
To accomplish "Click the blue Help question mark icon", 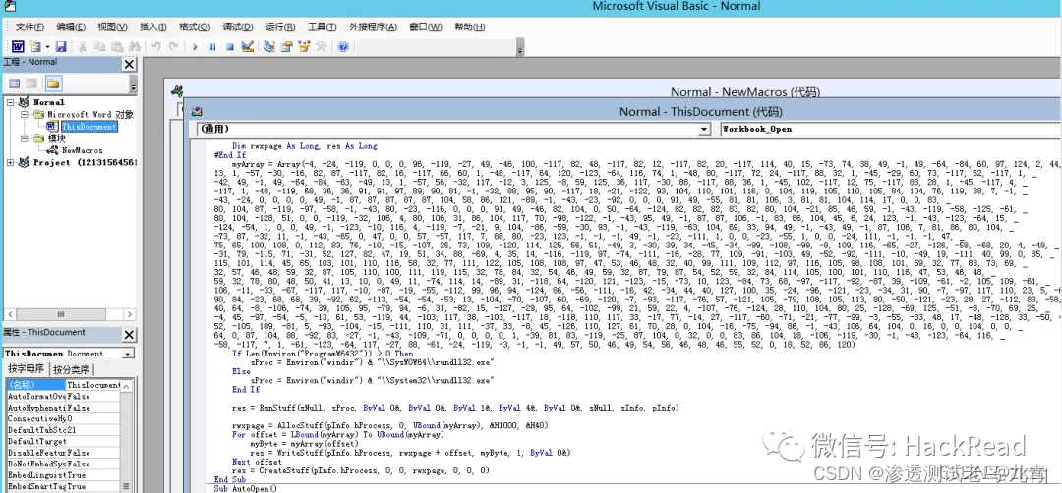I will [343, 47].
